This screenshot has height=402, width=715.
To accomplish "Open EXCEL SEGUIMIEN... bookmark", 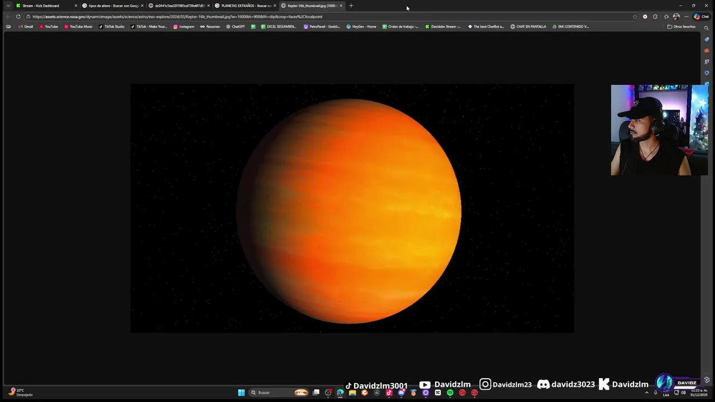I will pyautogui.click(x=278, y=26).
